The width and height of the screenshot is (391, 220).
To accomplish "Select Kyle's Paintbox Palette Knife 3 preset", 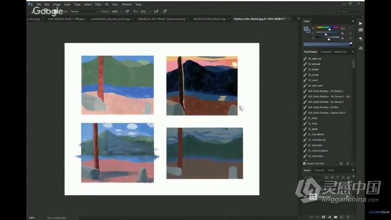I will point(327,113).
